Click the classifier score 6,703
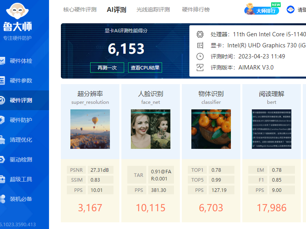Viewport: 306px width, 229px height. tap(211, 208)
